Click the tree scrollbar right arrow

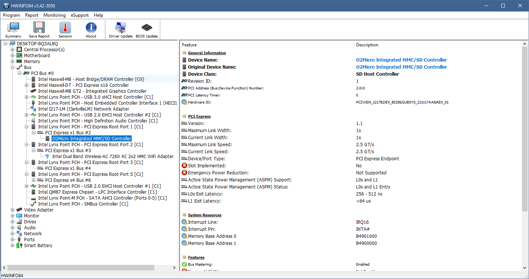pos(175,267)
